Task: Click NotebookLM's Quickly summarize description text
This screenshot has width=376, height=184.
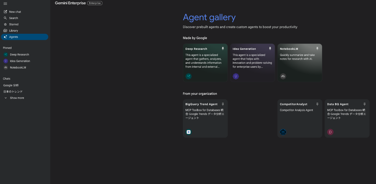Action: coord(297,57)
